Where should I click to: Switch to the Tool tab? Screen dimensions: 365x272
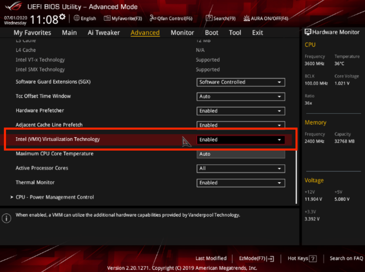pyautogui.click(x=235, y=32)
